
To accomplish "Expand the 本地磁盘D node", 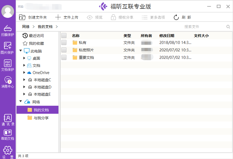I will (x=24, y=87).
